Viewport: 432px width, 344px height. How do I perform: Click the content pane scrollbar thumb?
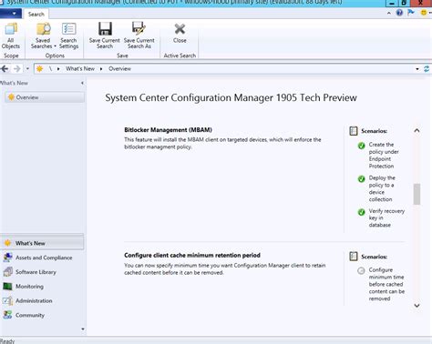point(417,194)
